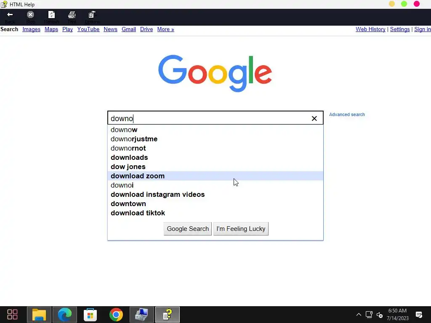Open Microsoft Store from taskbar
Screen dimensions: 431x323
(x=90, y=315)
